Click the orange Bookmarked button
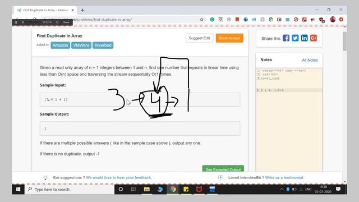Viewport: 359px width, 202px height. coord(229,38)
